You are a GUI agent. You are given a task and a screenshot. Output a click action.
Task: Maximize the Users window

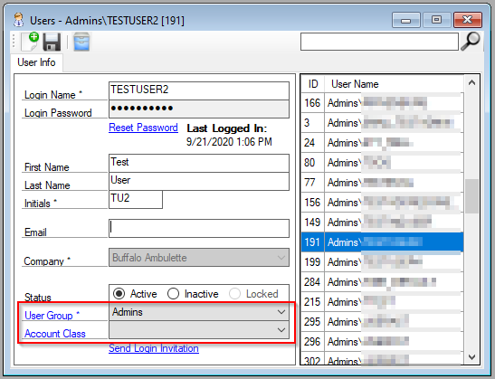(436, 20)
